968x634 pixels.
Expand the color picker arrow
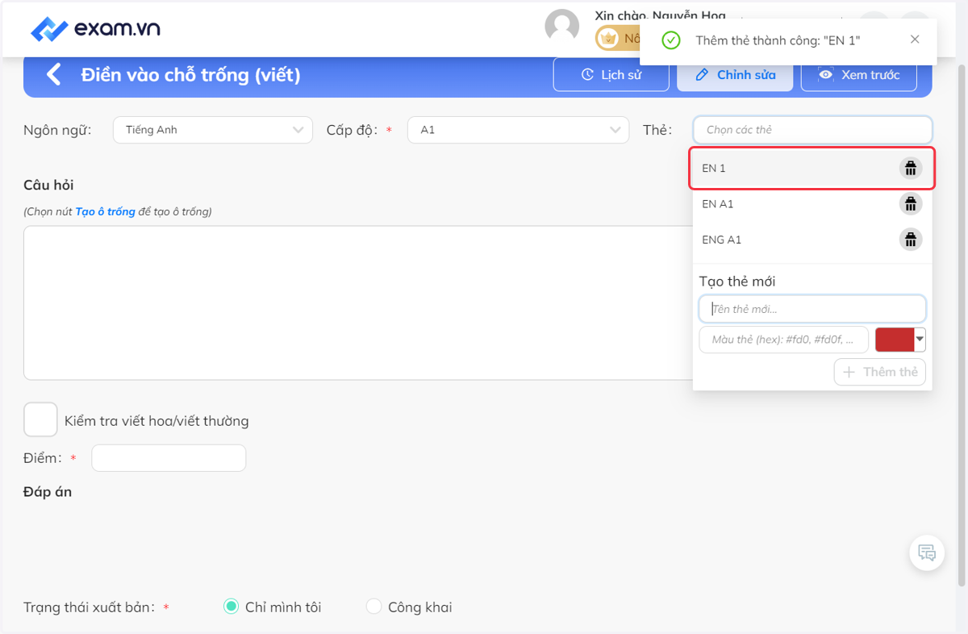920,340
